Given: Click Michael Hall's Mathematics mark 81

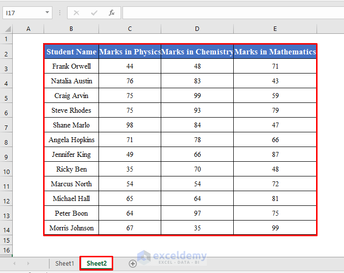Looking at the screenshot, I should (x=275, y=199).
